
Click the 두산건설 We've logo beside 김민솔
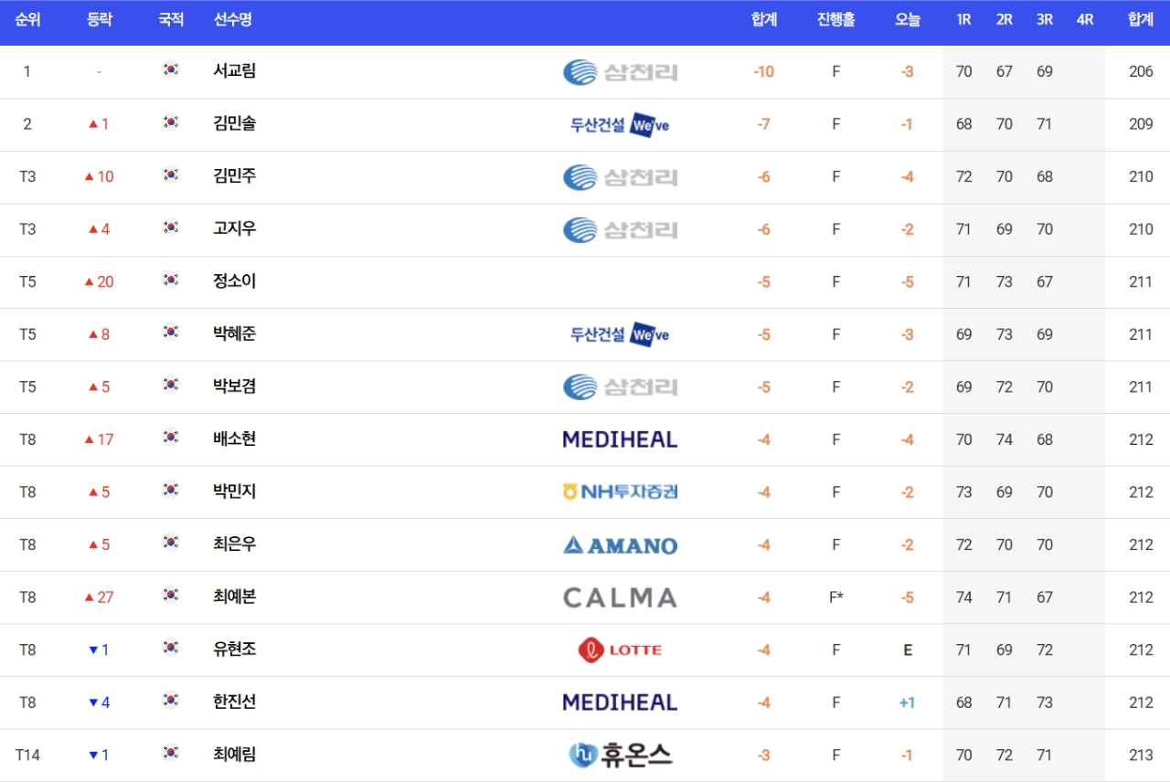pos(620,125)
